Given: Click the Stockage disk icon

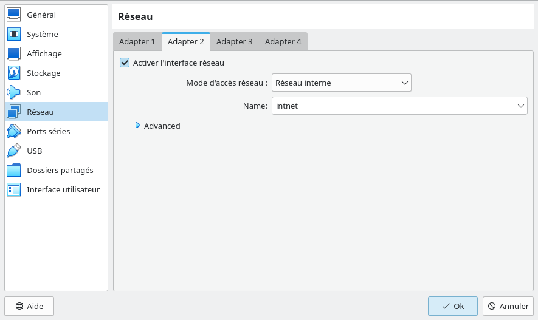Looking at the screenshot, I should [x=14, y=73].
